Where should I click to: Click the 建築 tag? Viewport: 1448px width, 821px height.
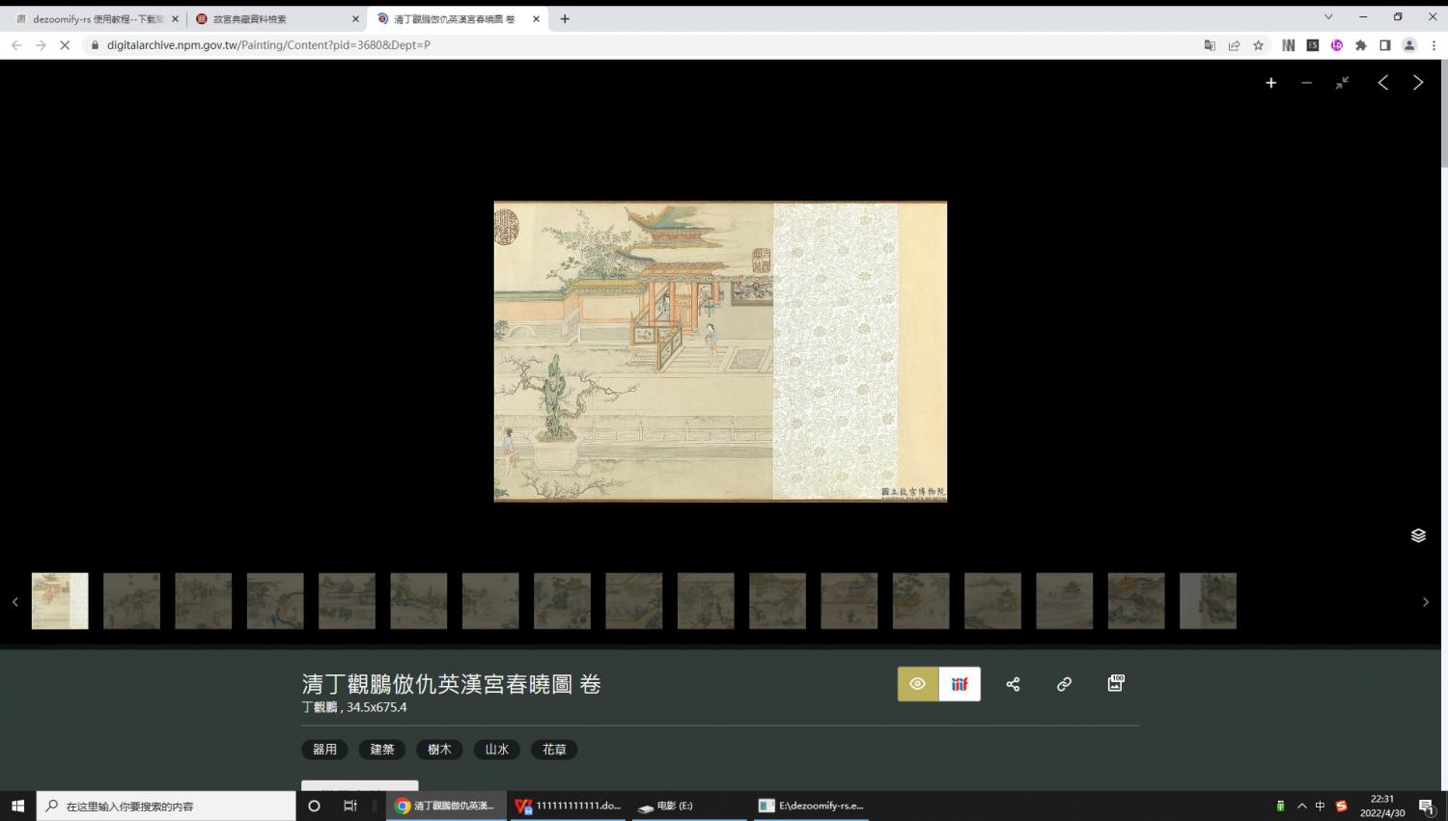click(382, 750)
